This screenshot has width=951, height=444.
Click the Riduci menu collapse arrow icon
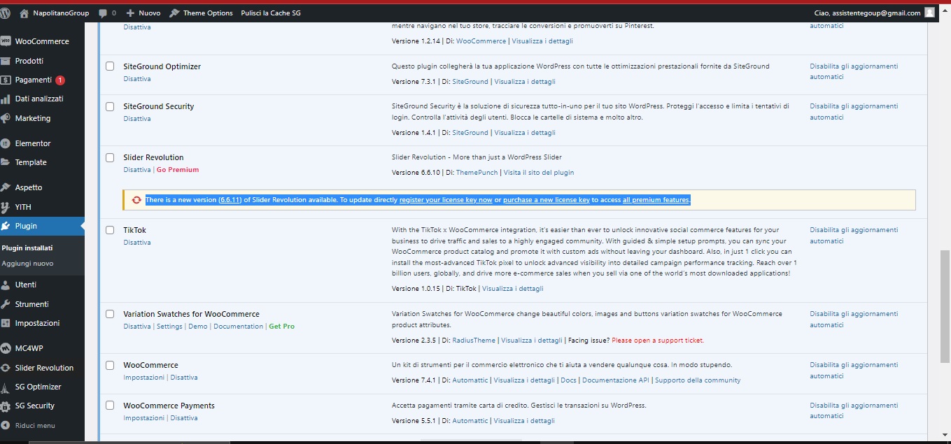click(x=6, y=425)
